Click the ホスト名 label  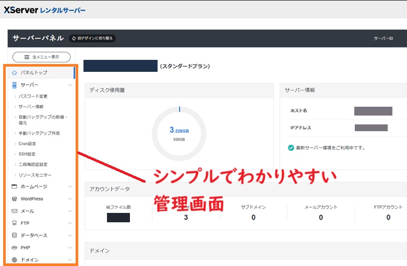(298, 110)
